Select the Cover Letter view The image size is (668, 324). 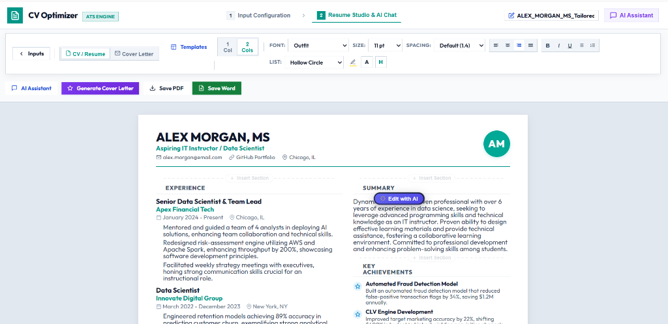[134, 54]
